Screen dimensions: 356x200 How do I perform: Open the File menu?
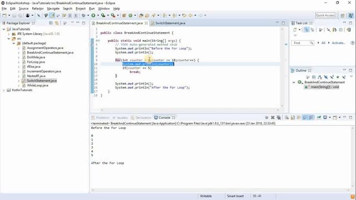4,9
